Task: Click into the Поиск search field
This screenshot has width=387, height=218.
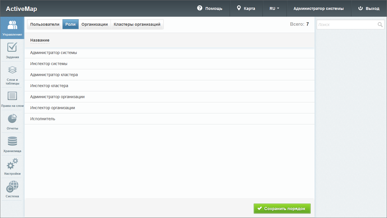Action: point(347,25)
